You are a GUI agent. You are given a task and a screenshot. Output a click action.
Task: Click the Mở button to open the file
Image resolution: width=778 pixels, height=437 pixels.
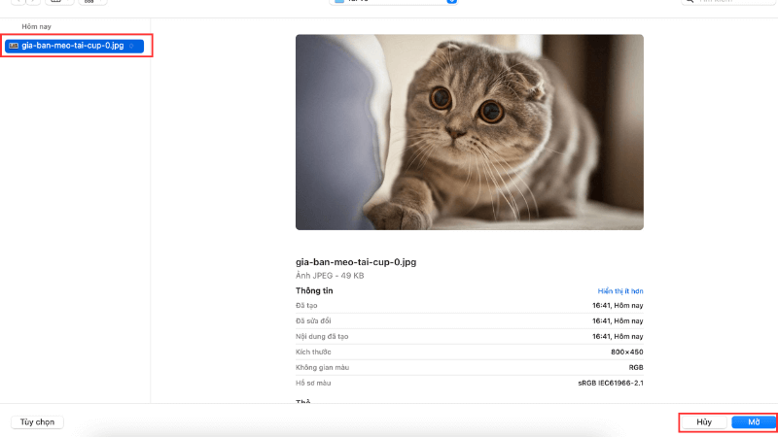pyautogui.click(x=754, y=422)
